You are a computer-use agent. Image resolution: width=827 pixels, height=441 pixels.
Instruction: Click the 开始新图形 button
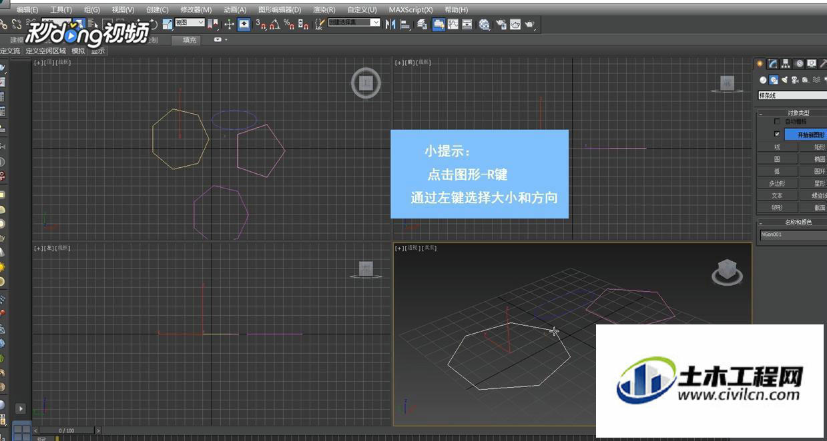[806, 135]
